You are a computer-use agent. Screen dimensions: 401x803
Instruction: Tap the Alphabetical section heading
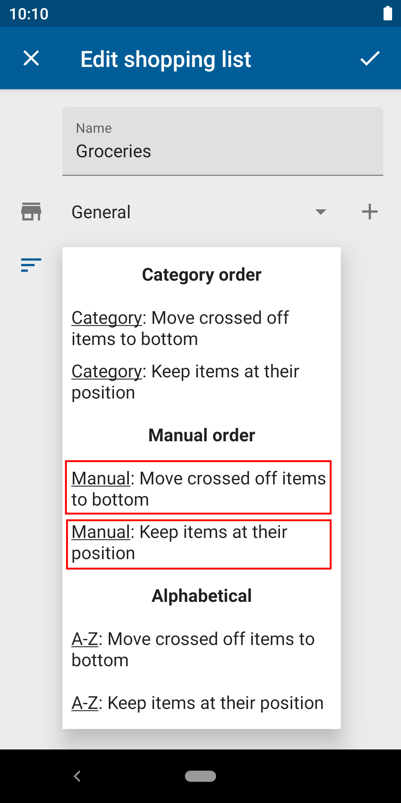coord(202,596)
